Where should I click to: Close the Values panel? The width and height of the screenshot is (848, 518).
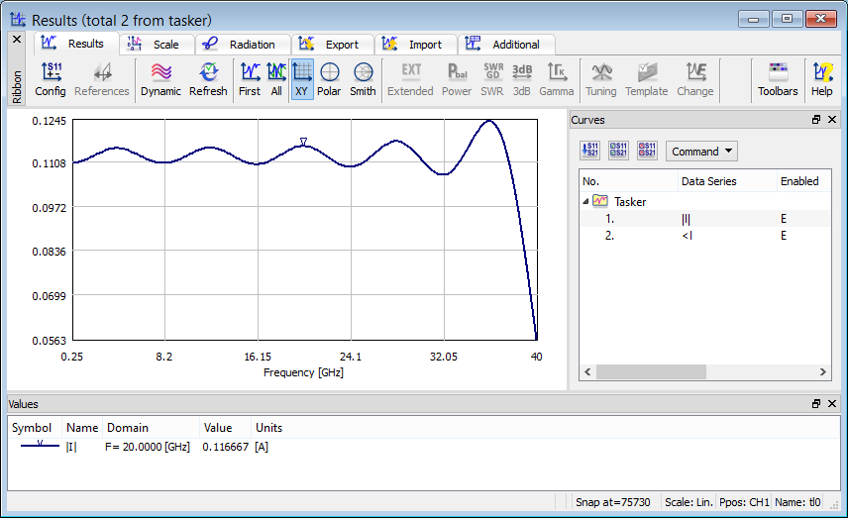point(831,404)
